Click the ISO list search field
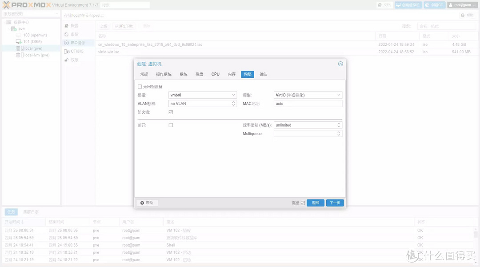The image size is (480, 267). (446, 26)
